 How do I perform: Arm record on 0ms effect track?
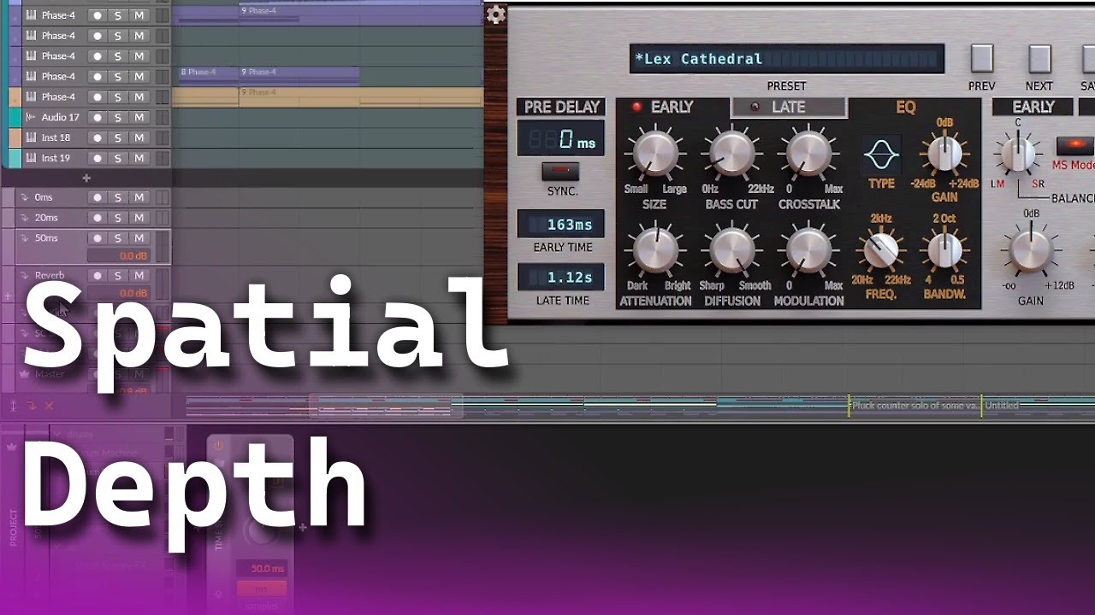98,197
